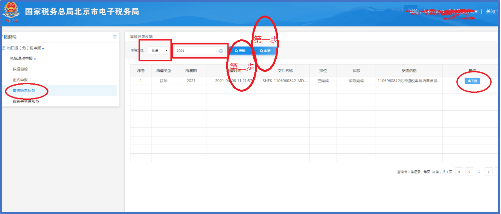This screenshot has height=214, width=501.
Task: Open 正式申报 menu item
Action: coord(20,80)
